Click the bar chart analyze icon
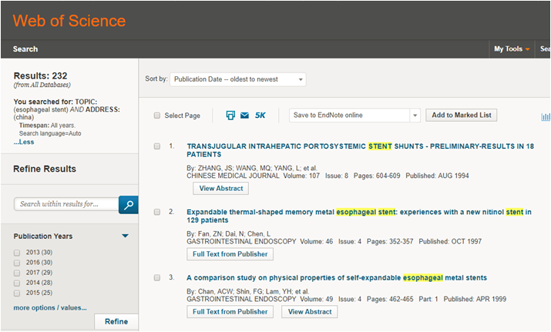The height and width of the screenshot is (332, 551). 546,116
